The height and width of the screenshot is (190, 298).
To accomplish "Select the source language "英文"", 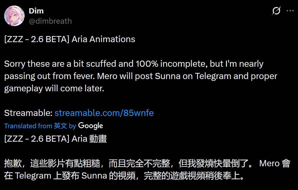I will 61,126.
